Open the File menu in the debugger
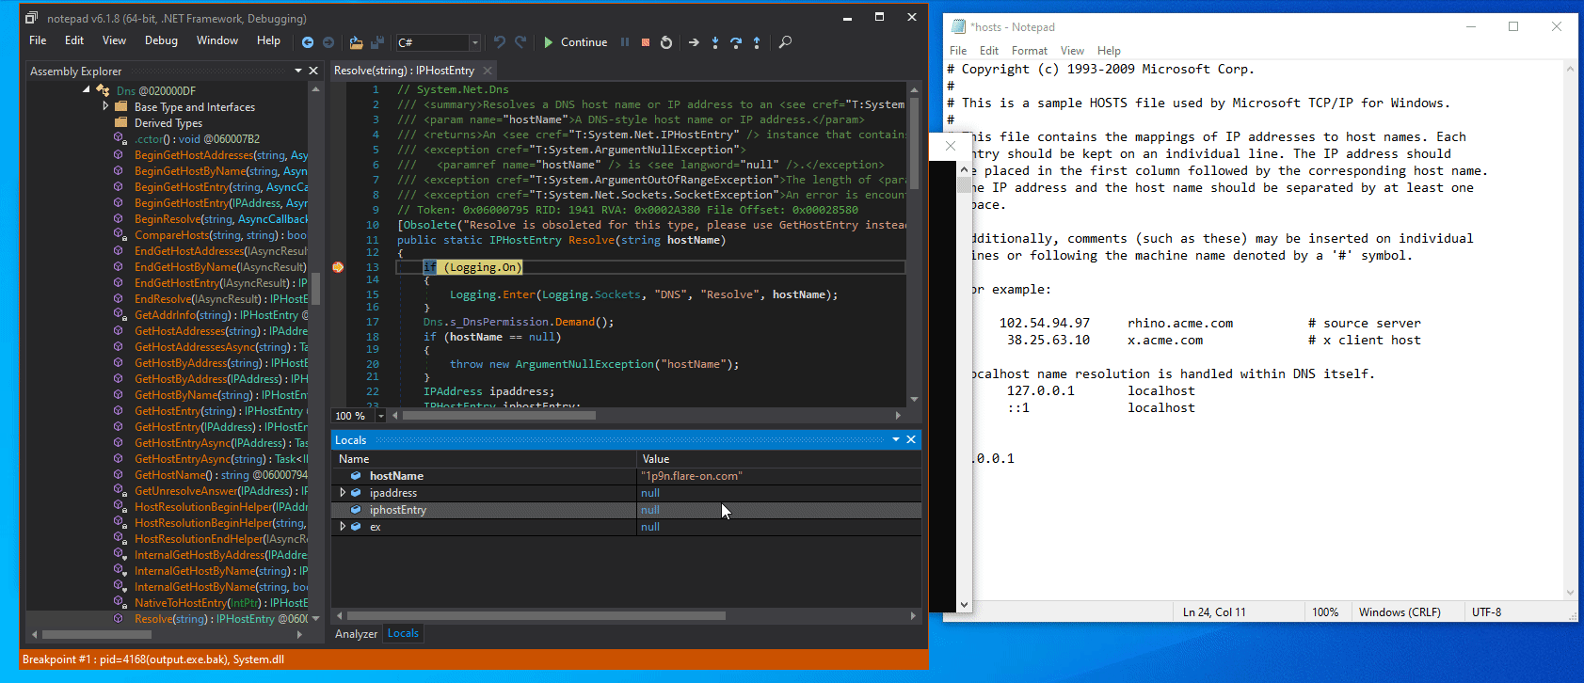The width and height of the screenshot is (1584, 683). pyautogui.click(x=38, y=40)
